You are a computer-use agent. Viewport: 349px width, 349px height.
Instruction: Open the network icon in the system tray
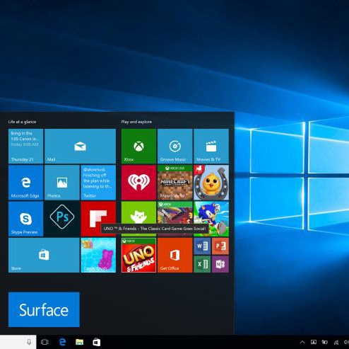click(x=336, y=342)
